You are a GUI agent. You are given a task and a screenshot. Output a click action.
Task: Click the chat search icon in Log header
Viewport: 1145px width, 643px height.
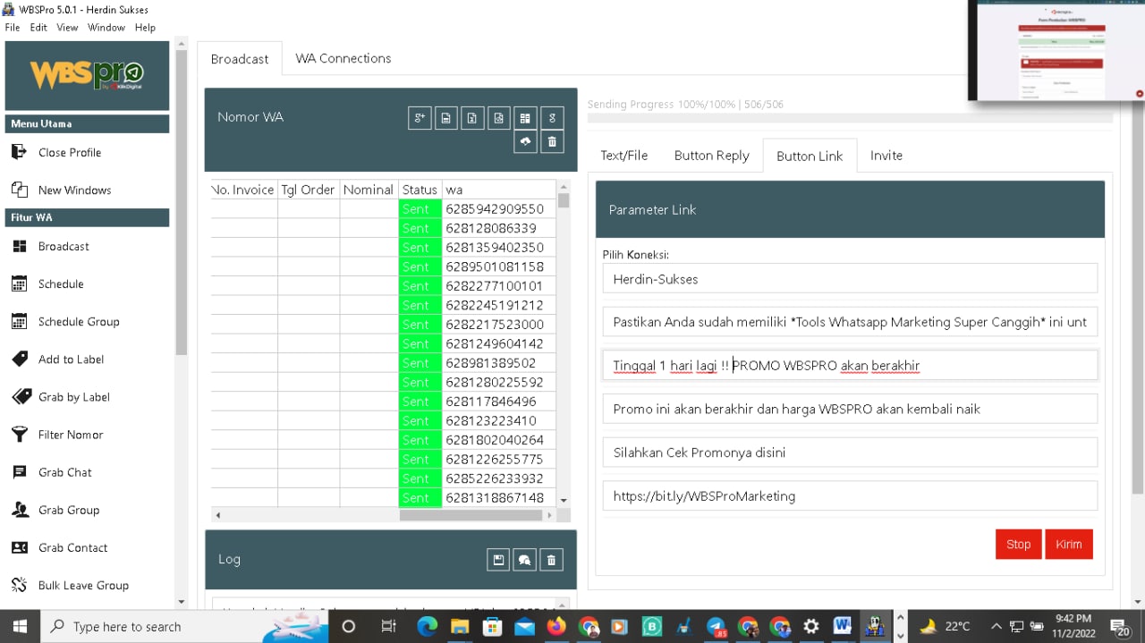tap(525, 560)
